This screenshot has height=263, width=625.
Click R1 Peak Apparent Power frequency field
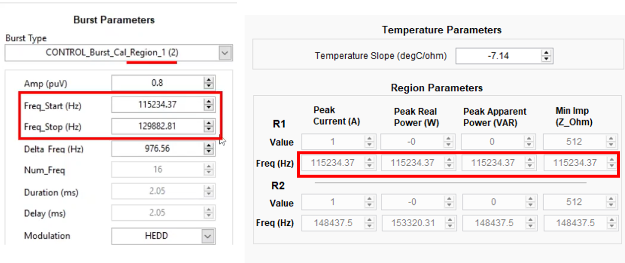493,163
